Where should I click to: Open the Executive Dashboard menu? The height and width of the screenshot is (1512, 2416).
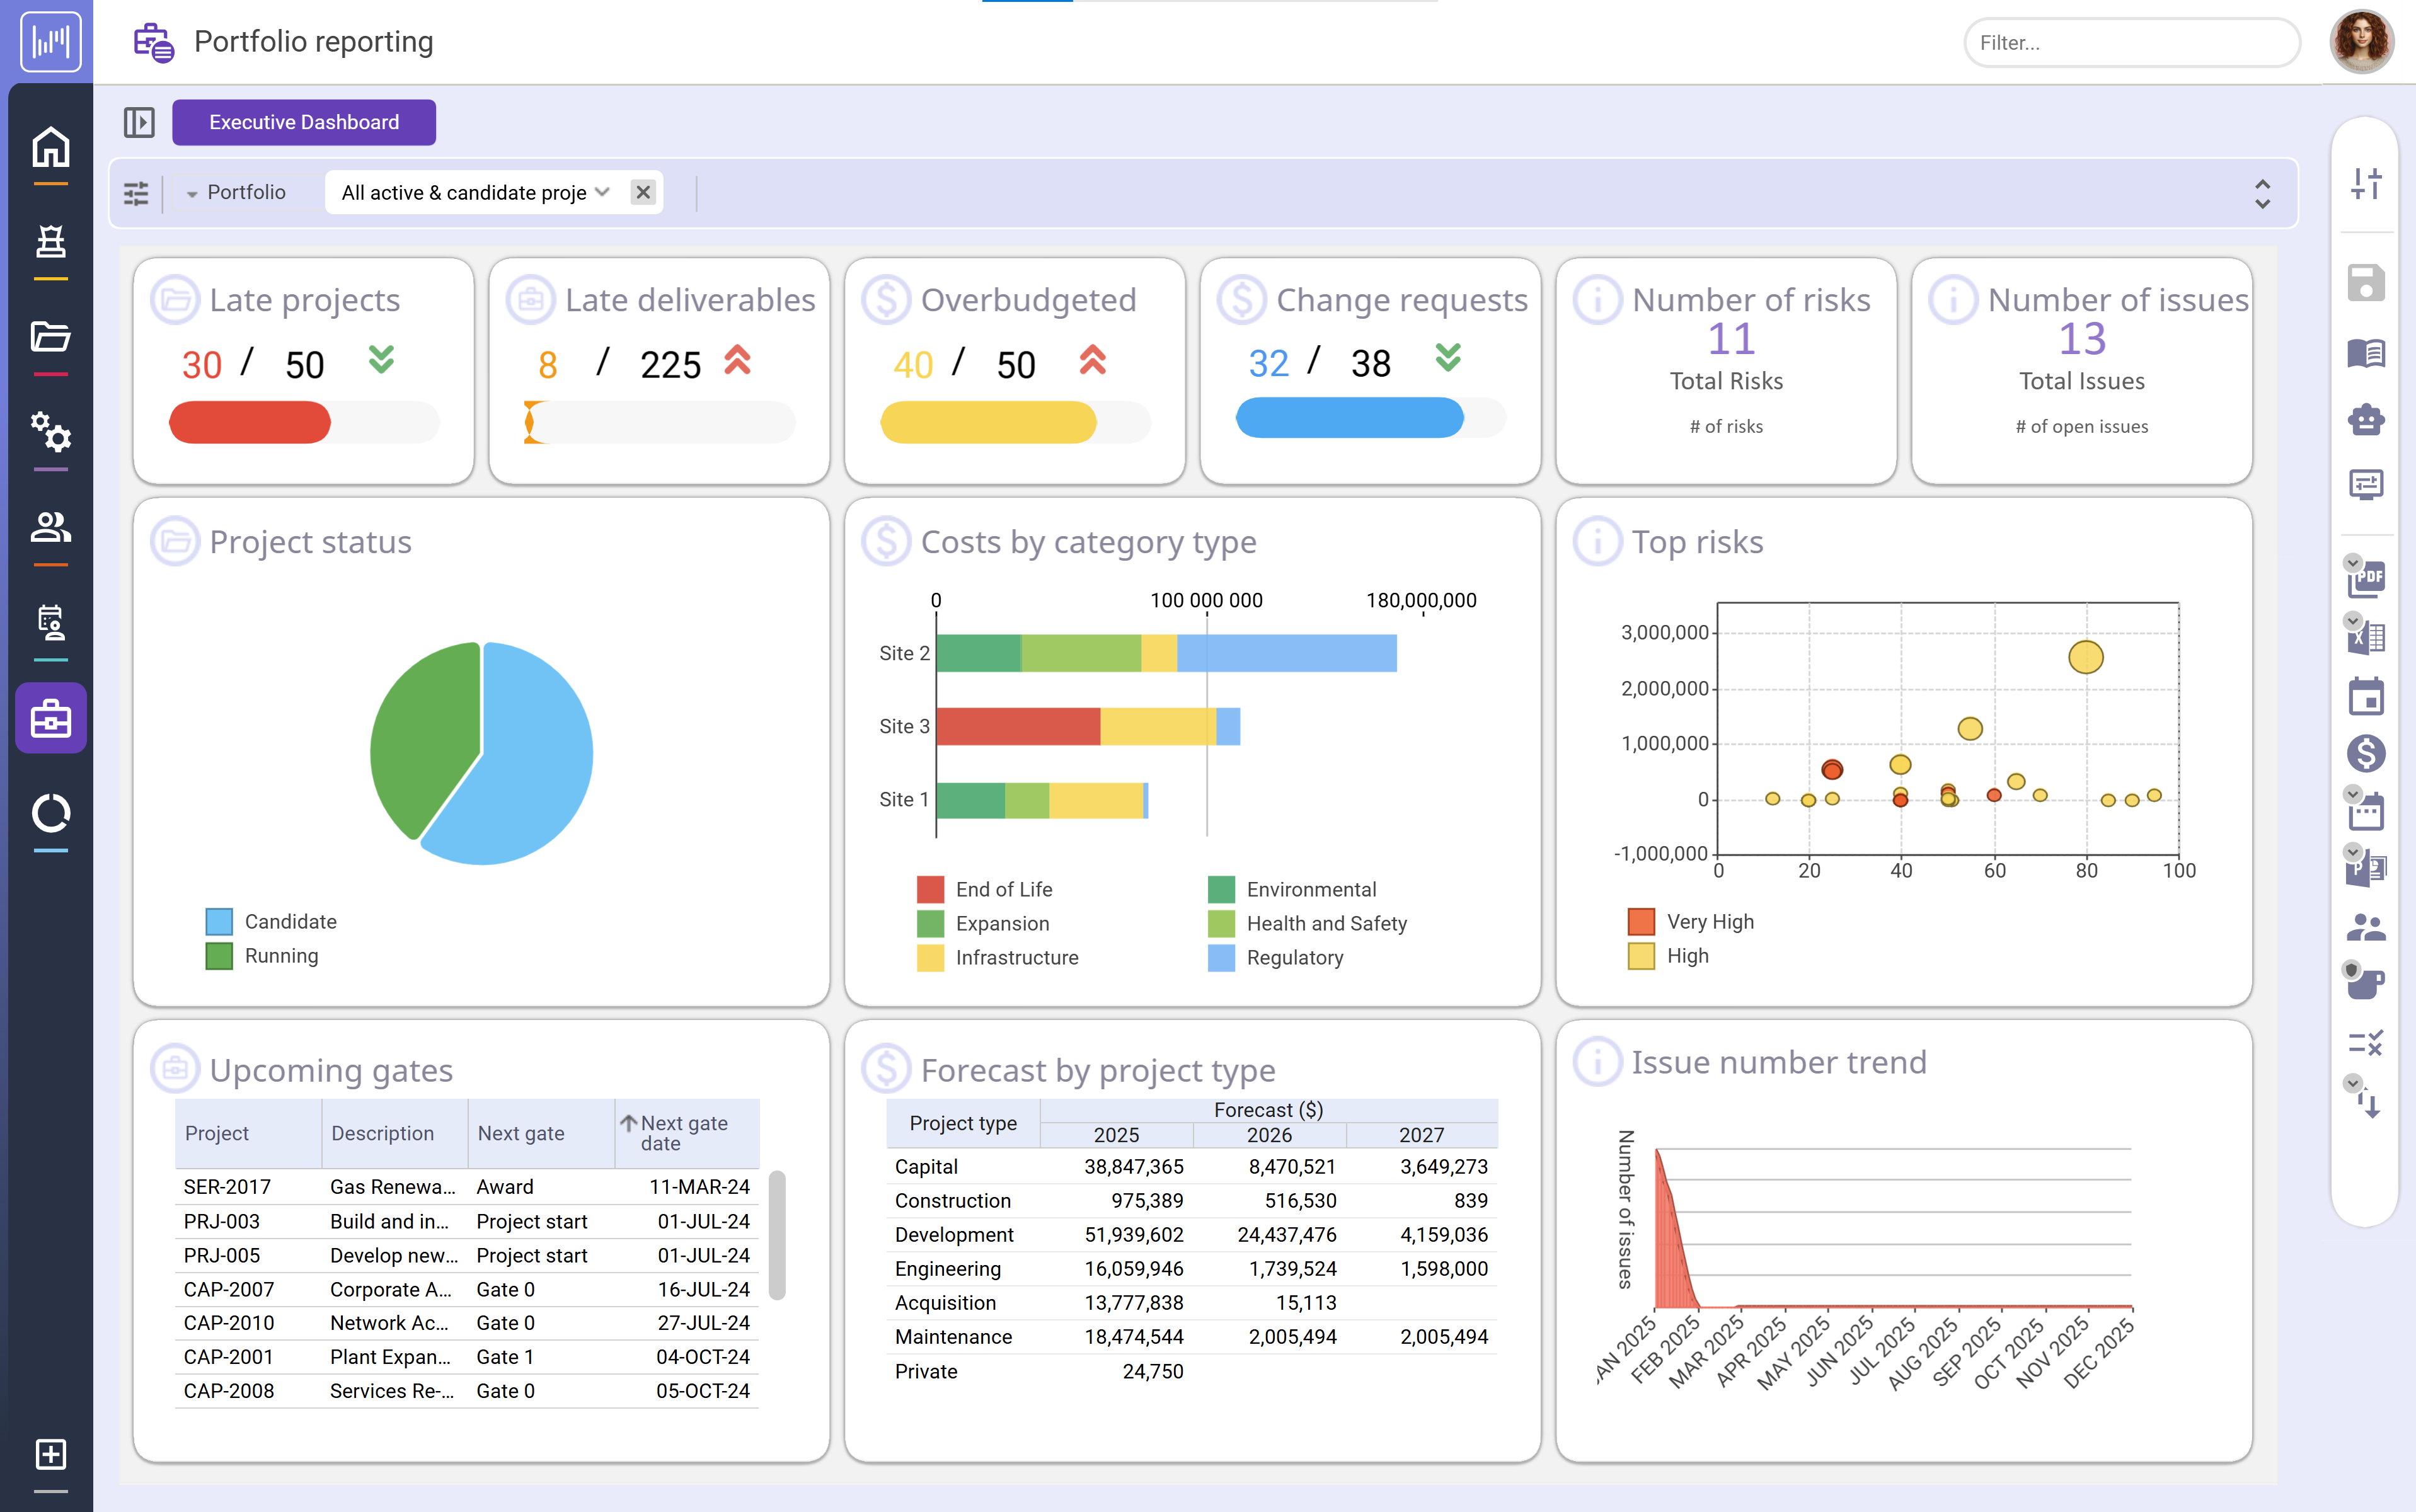coord(303,122)
